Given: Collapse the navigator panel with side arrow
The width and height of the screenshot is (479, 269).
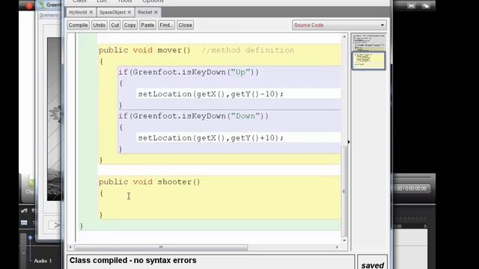Looking at the screenshot, I should pyautogui.click(x=349, y=142).
